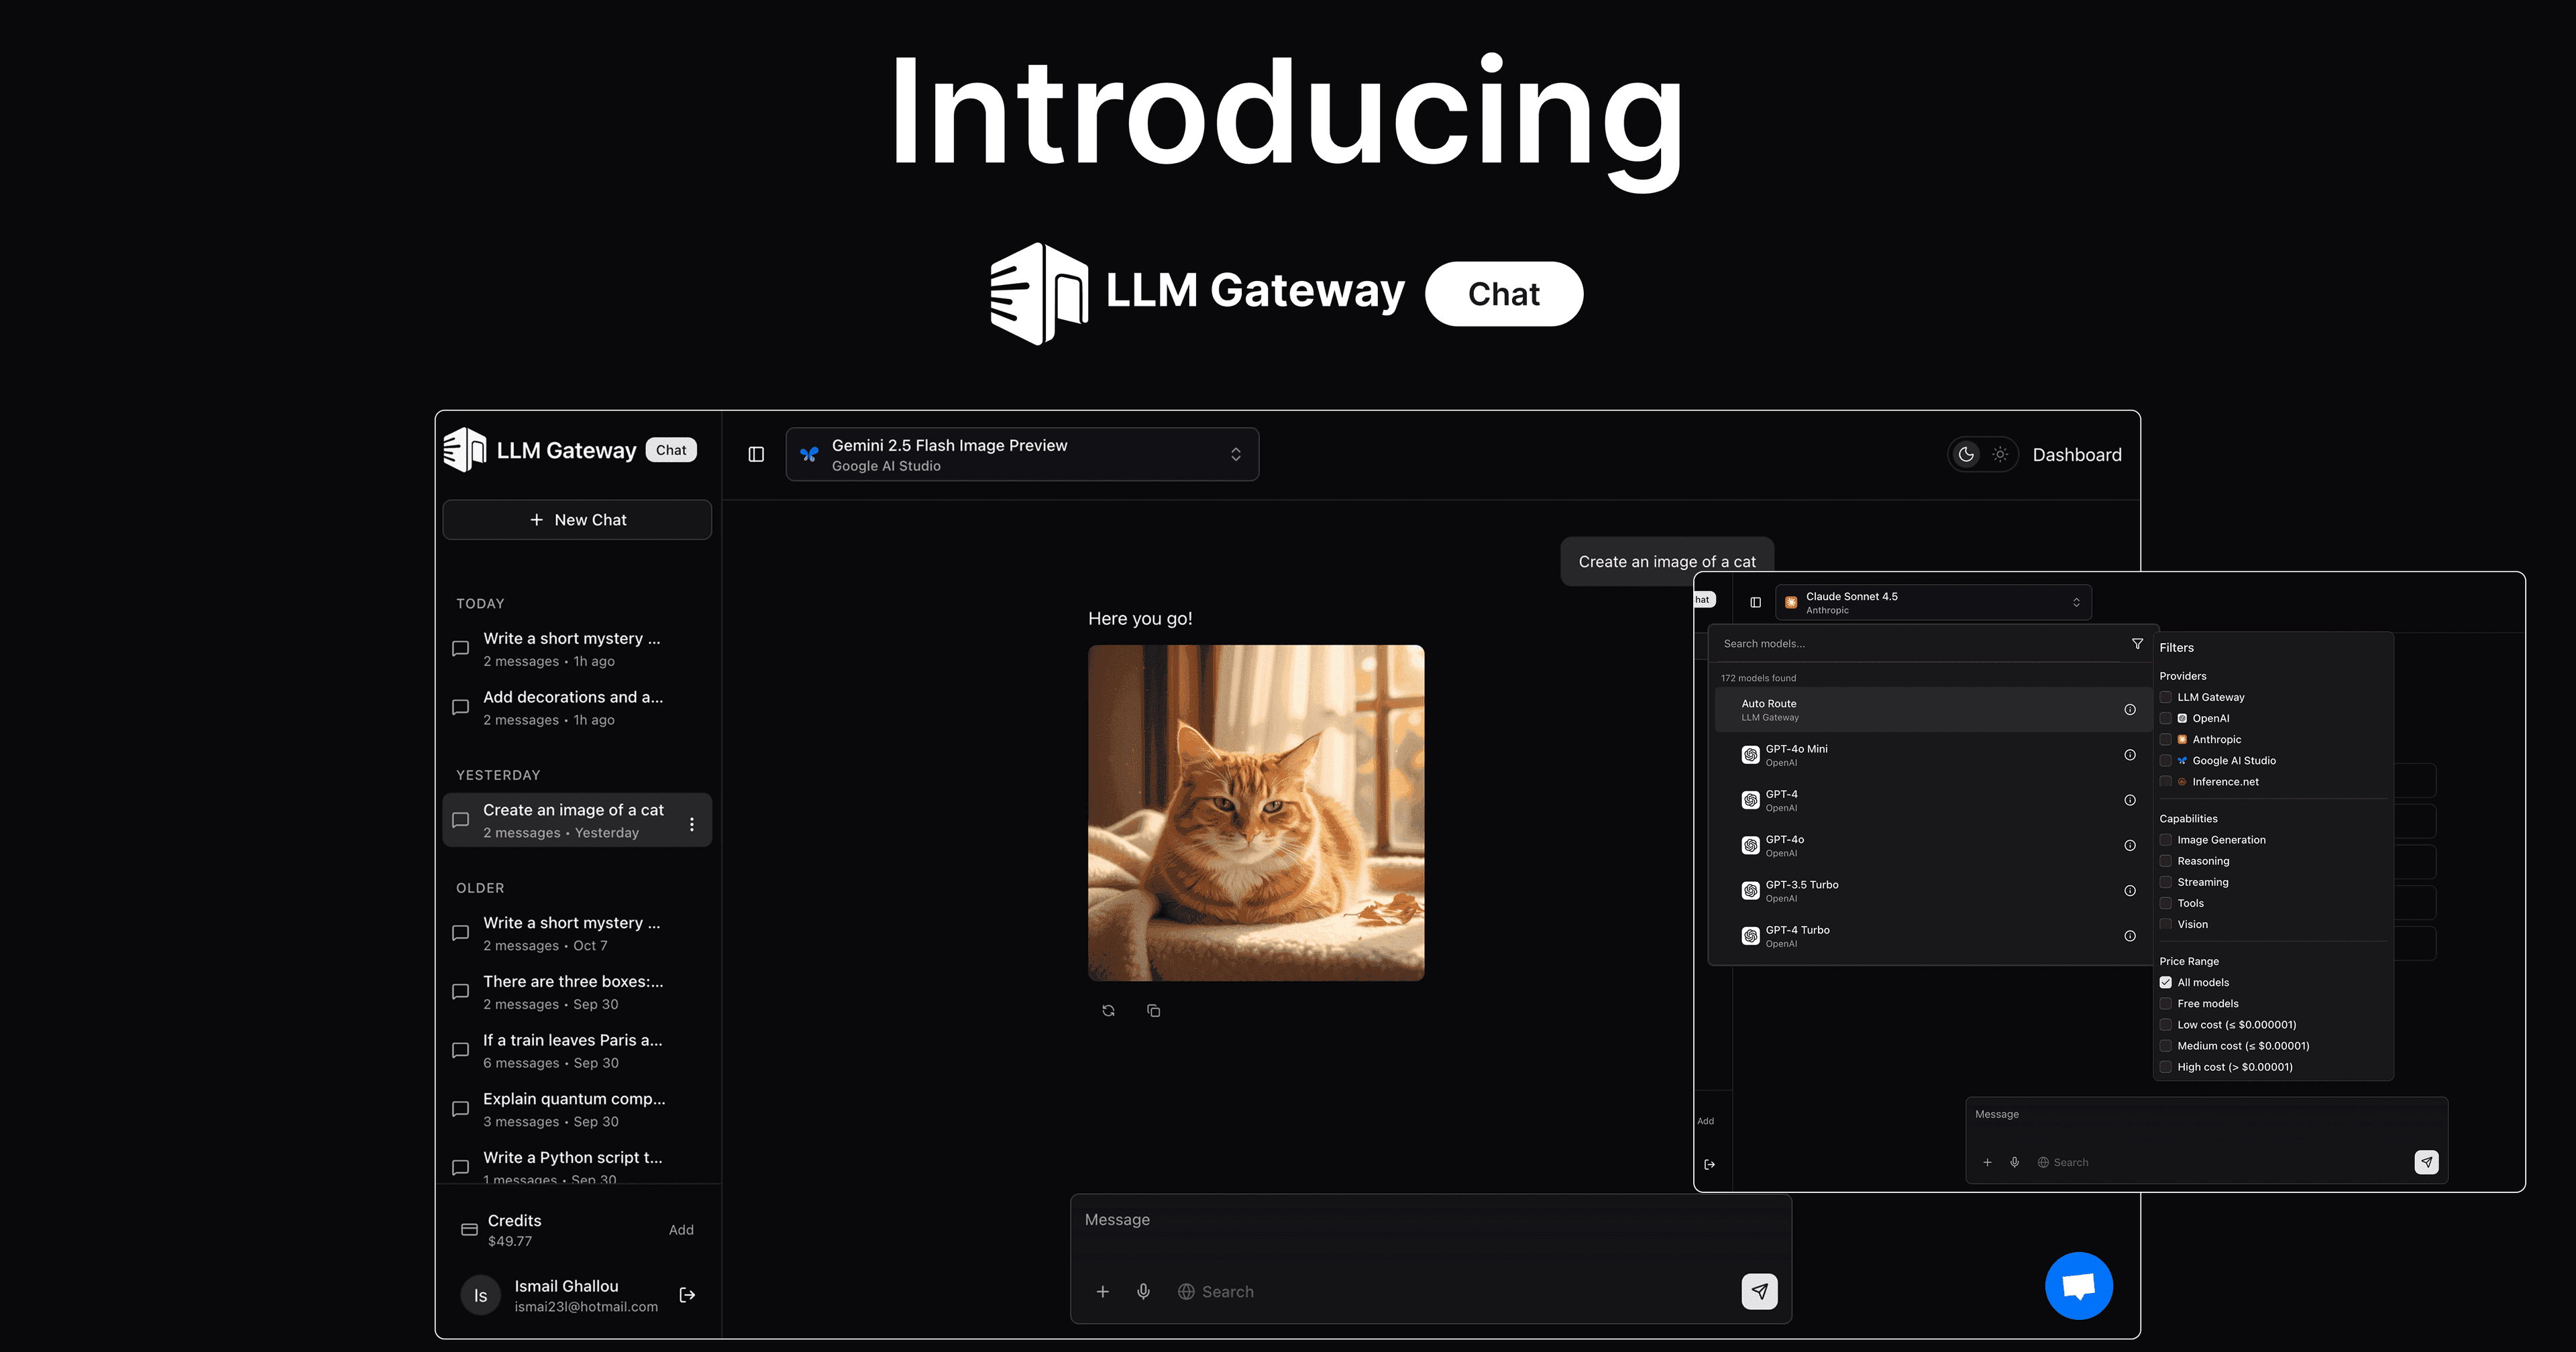Open the filter icon in model search

coord(2137,643)
